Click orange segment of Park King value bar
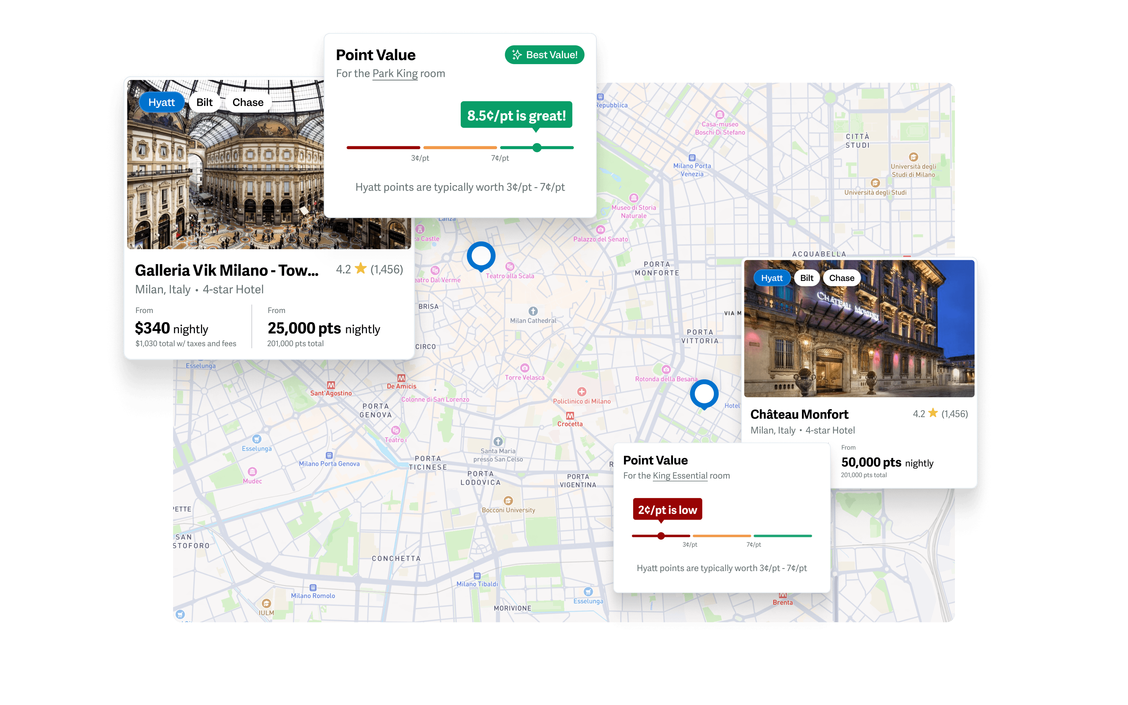Viewport: 1128px width, 705px height. coord(460,147)
